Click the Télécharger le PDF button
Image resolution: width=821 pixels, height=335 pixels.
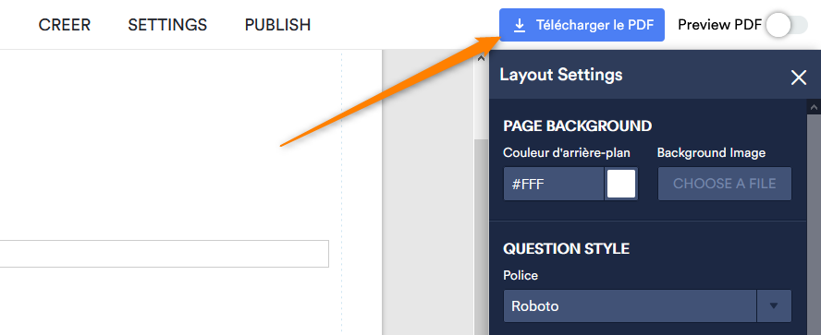582,25
